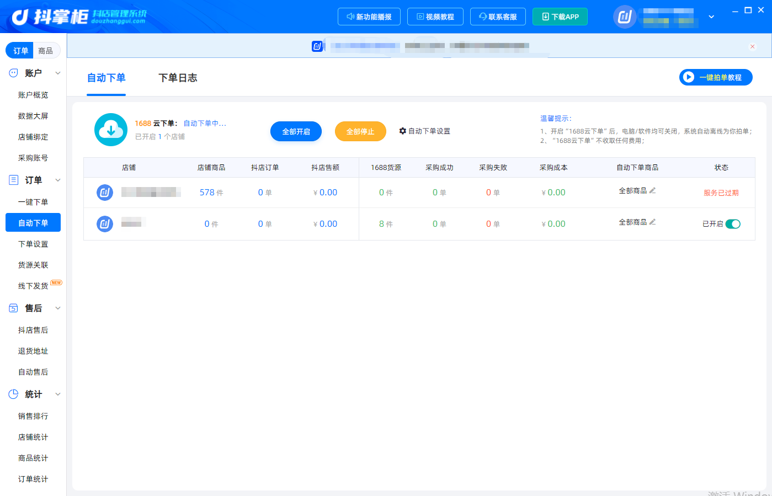Open 抖店售后 in the sidebar
The image size is (772, 496).
point(33,330)
